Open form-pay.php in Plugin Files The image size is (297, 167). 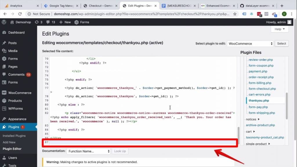coord(258,107)
